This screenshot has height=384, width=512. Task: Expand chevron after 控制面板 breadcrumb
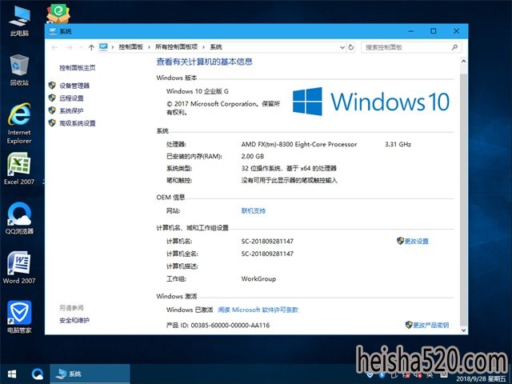(x=149, y=47)
